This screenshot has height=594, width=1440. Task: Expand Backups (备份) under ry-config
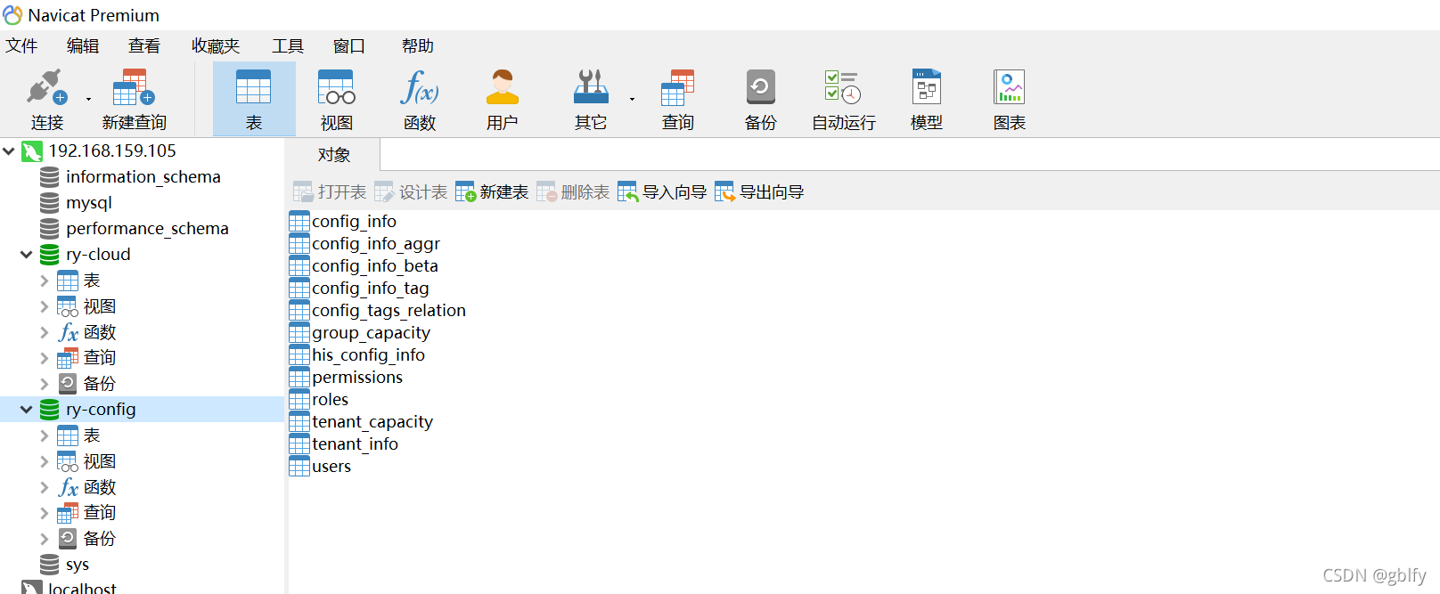(x=45, y=539)
